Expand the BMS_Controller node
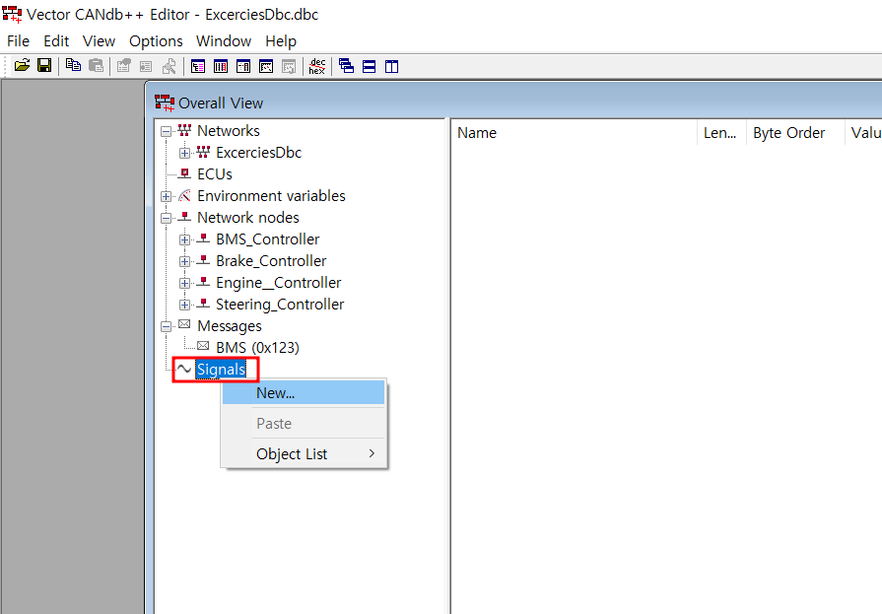The height and width of the screenshot is (614, 882). click(x=184, y=239)
